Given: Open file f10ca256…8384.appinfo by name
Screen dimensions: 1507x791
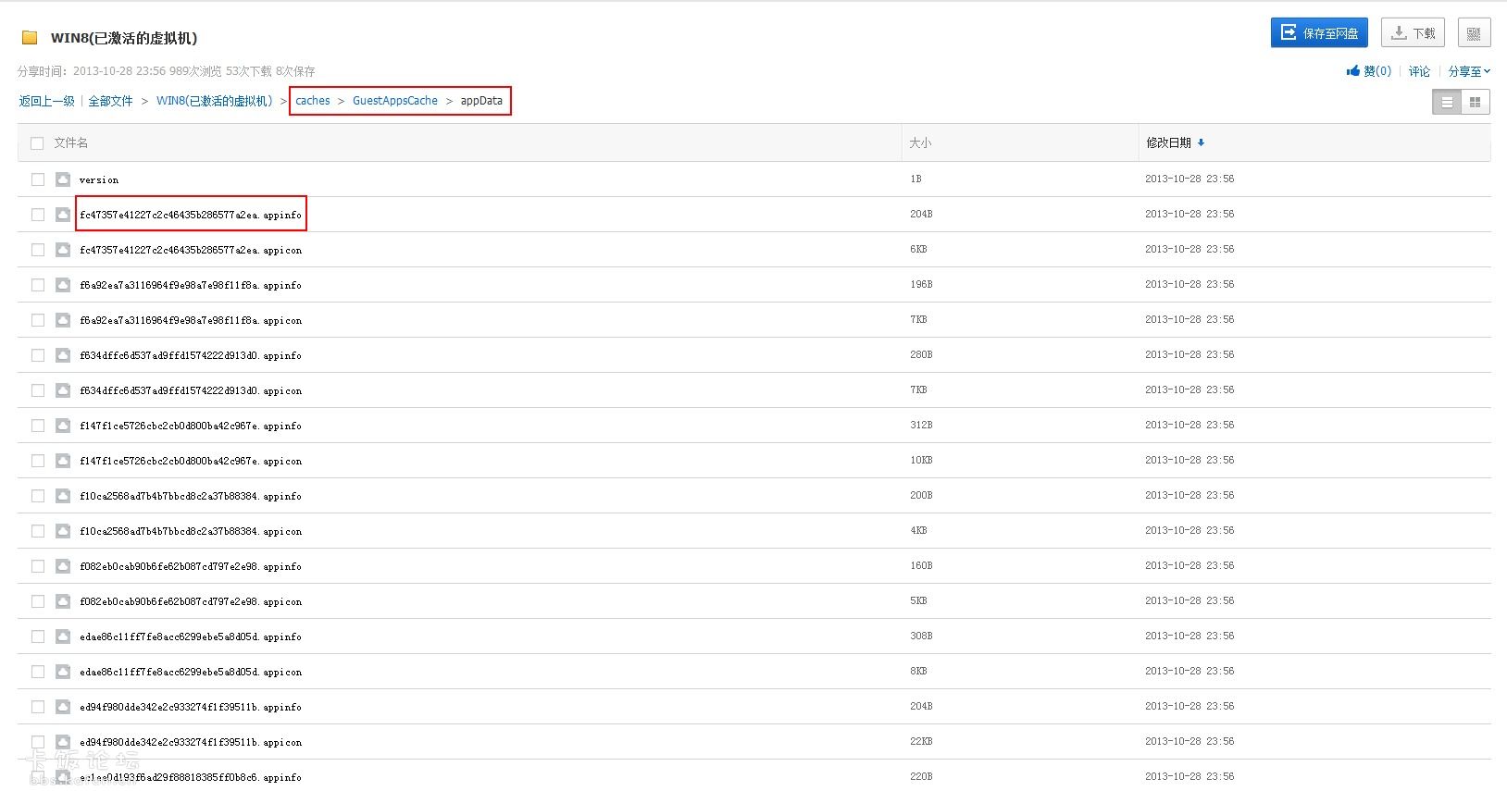Looking at the screenshot, I should 191,496.
